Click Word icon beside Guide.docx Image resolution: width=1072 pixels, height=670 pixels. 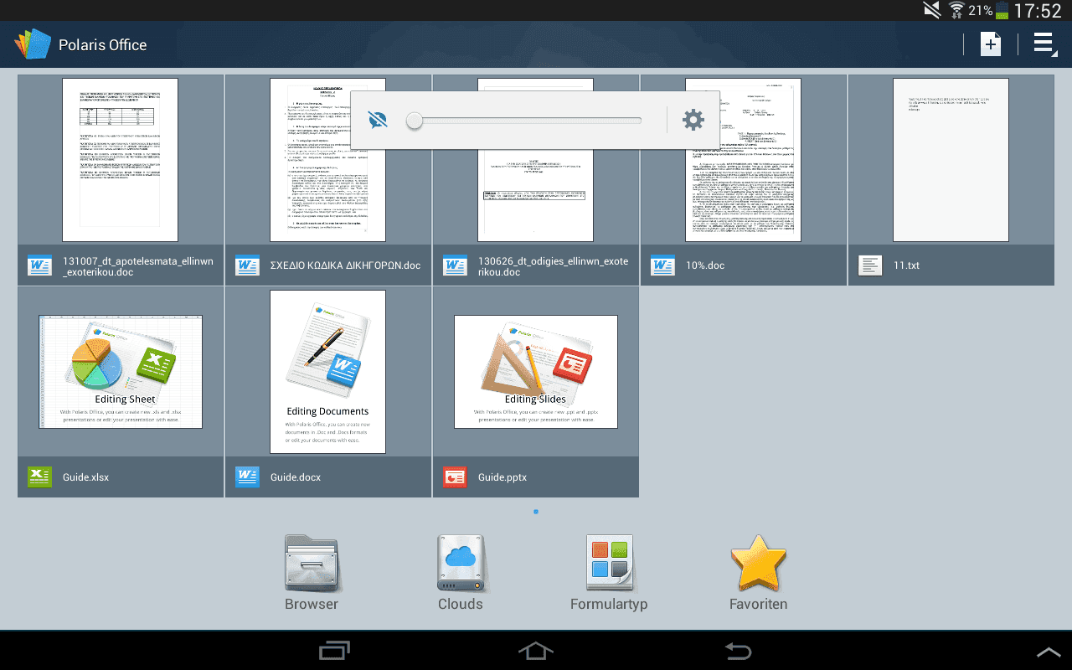[247, 477]
